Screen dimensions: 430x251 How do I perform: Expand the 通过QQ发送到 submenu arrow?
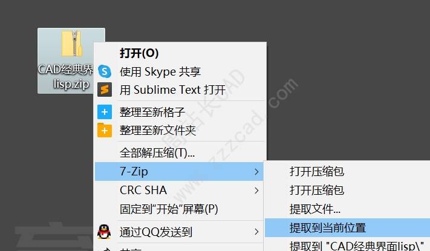click(256, 232)
